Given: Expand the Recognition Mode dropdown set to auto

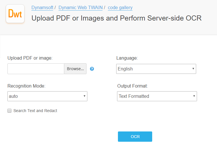Looking at the screenshot, I should [47, 96].
